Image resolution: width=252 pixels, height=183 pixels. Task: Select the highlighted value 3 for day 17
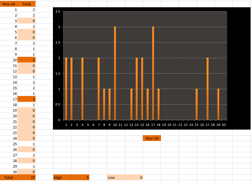26,99
